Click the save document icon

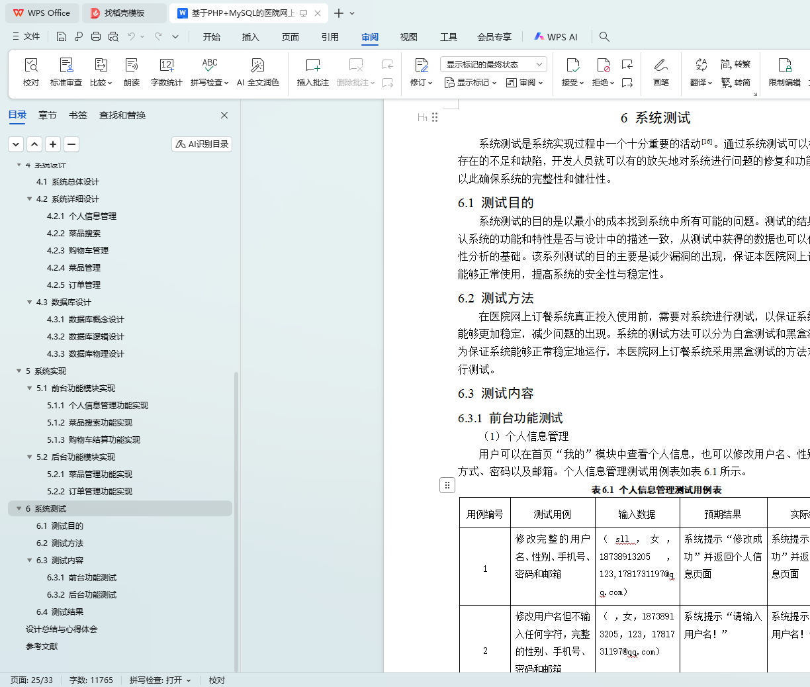[x=62, y=36]
